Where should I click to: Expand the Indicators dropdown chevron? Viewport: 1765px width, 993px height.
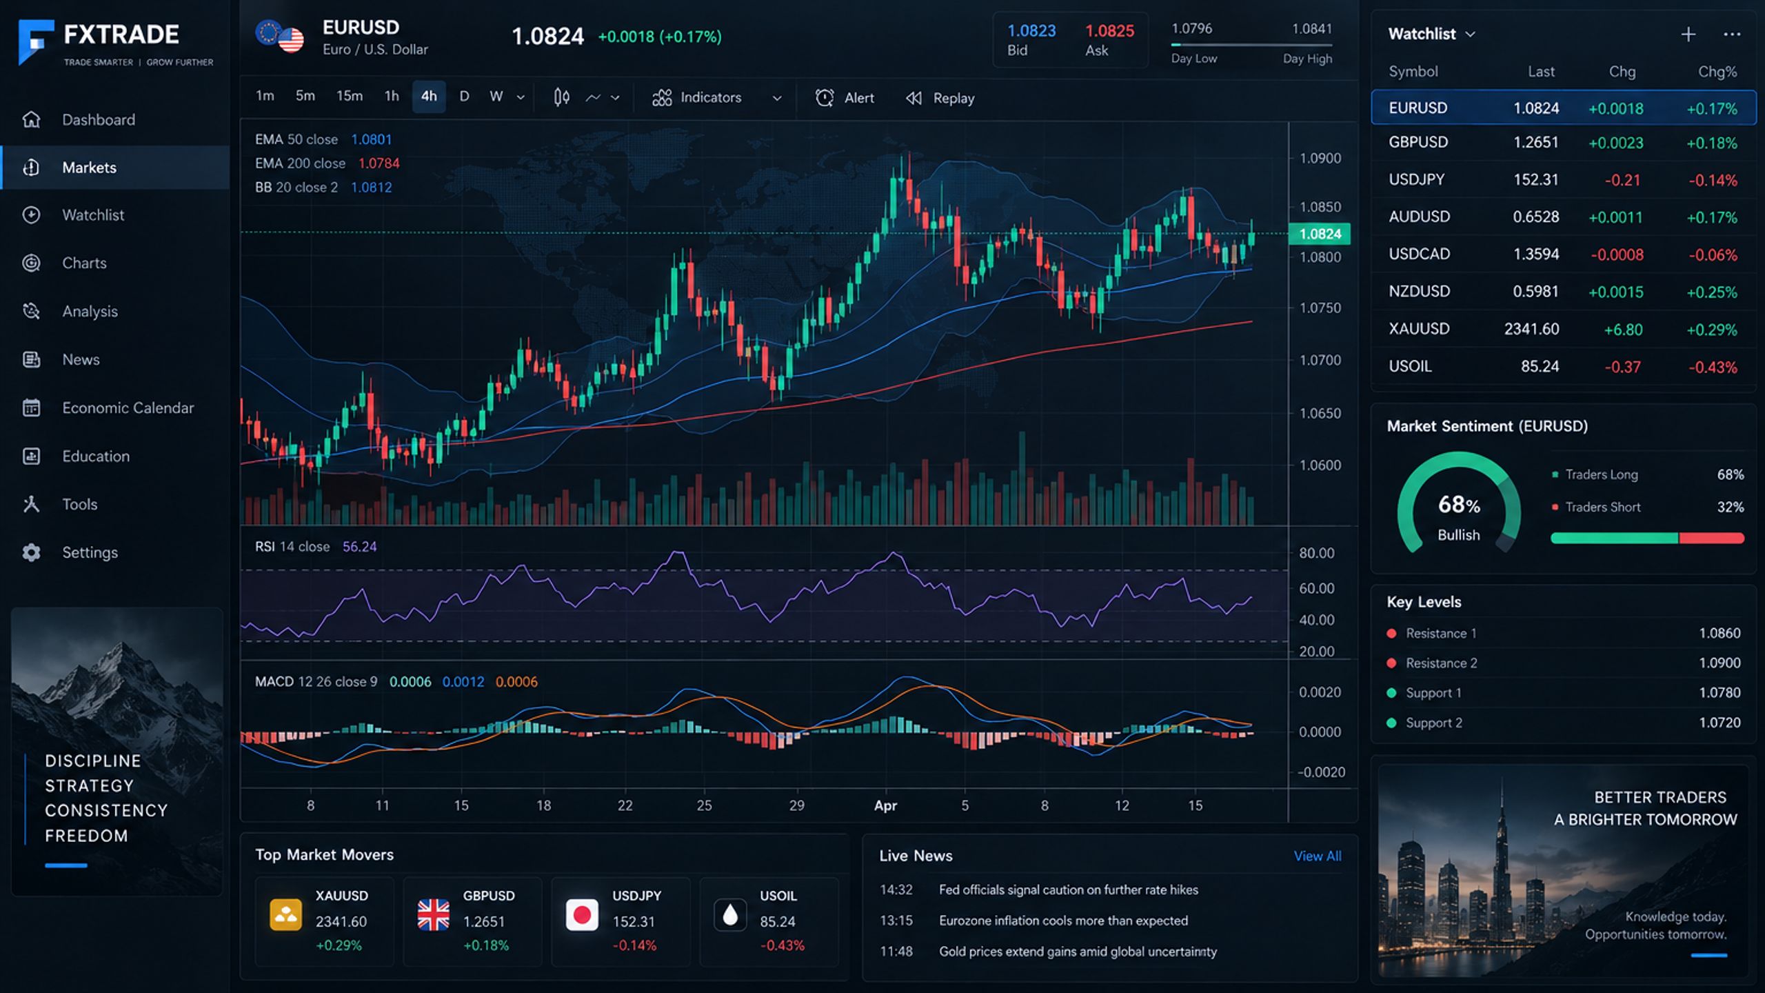click(x=777, y=98)
